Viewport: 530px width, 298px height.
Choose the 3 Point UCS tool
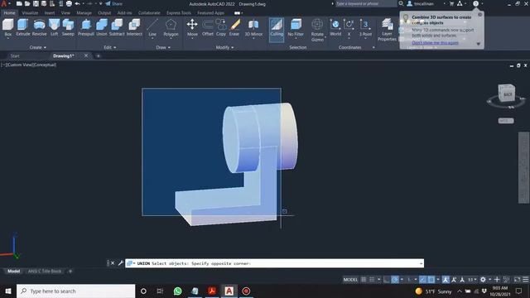click(x=365, y=27)
